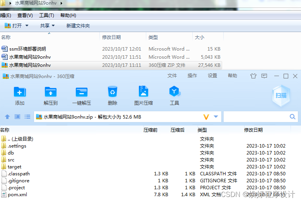Open the 文件 menu in 360压缩
Viewport: 301px width, 202px height.
point(172,76)
